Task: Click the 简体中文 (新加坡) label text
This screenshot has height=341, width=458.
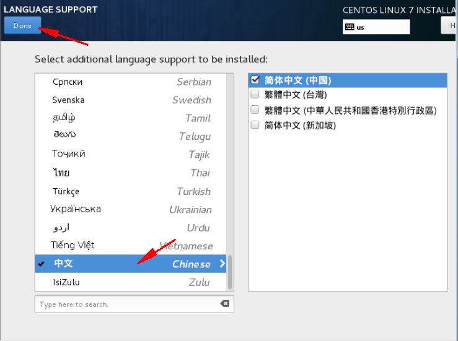Action: 300,126
